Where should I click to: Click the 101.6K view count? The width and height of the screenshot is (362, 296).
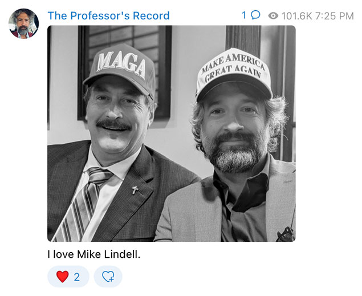(296, 16)
